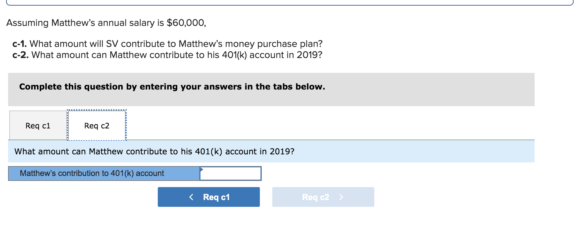Click the salary assumption sentence at top
Viewport: 581px width, 234px height.
click(106, 22)
